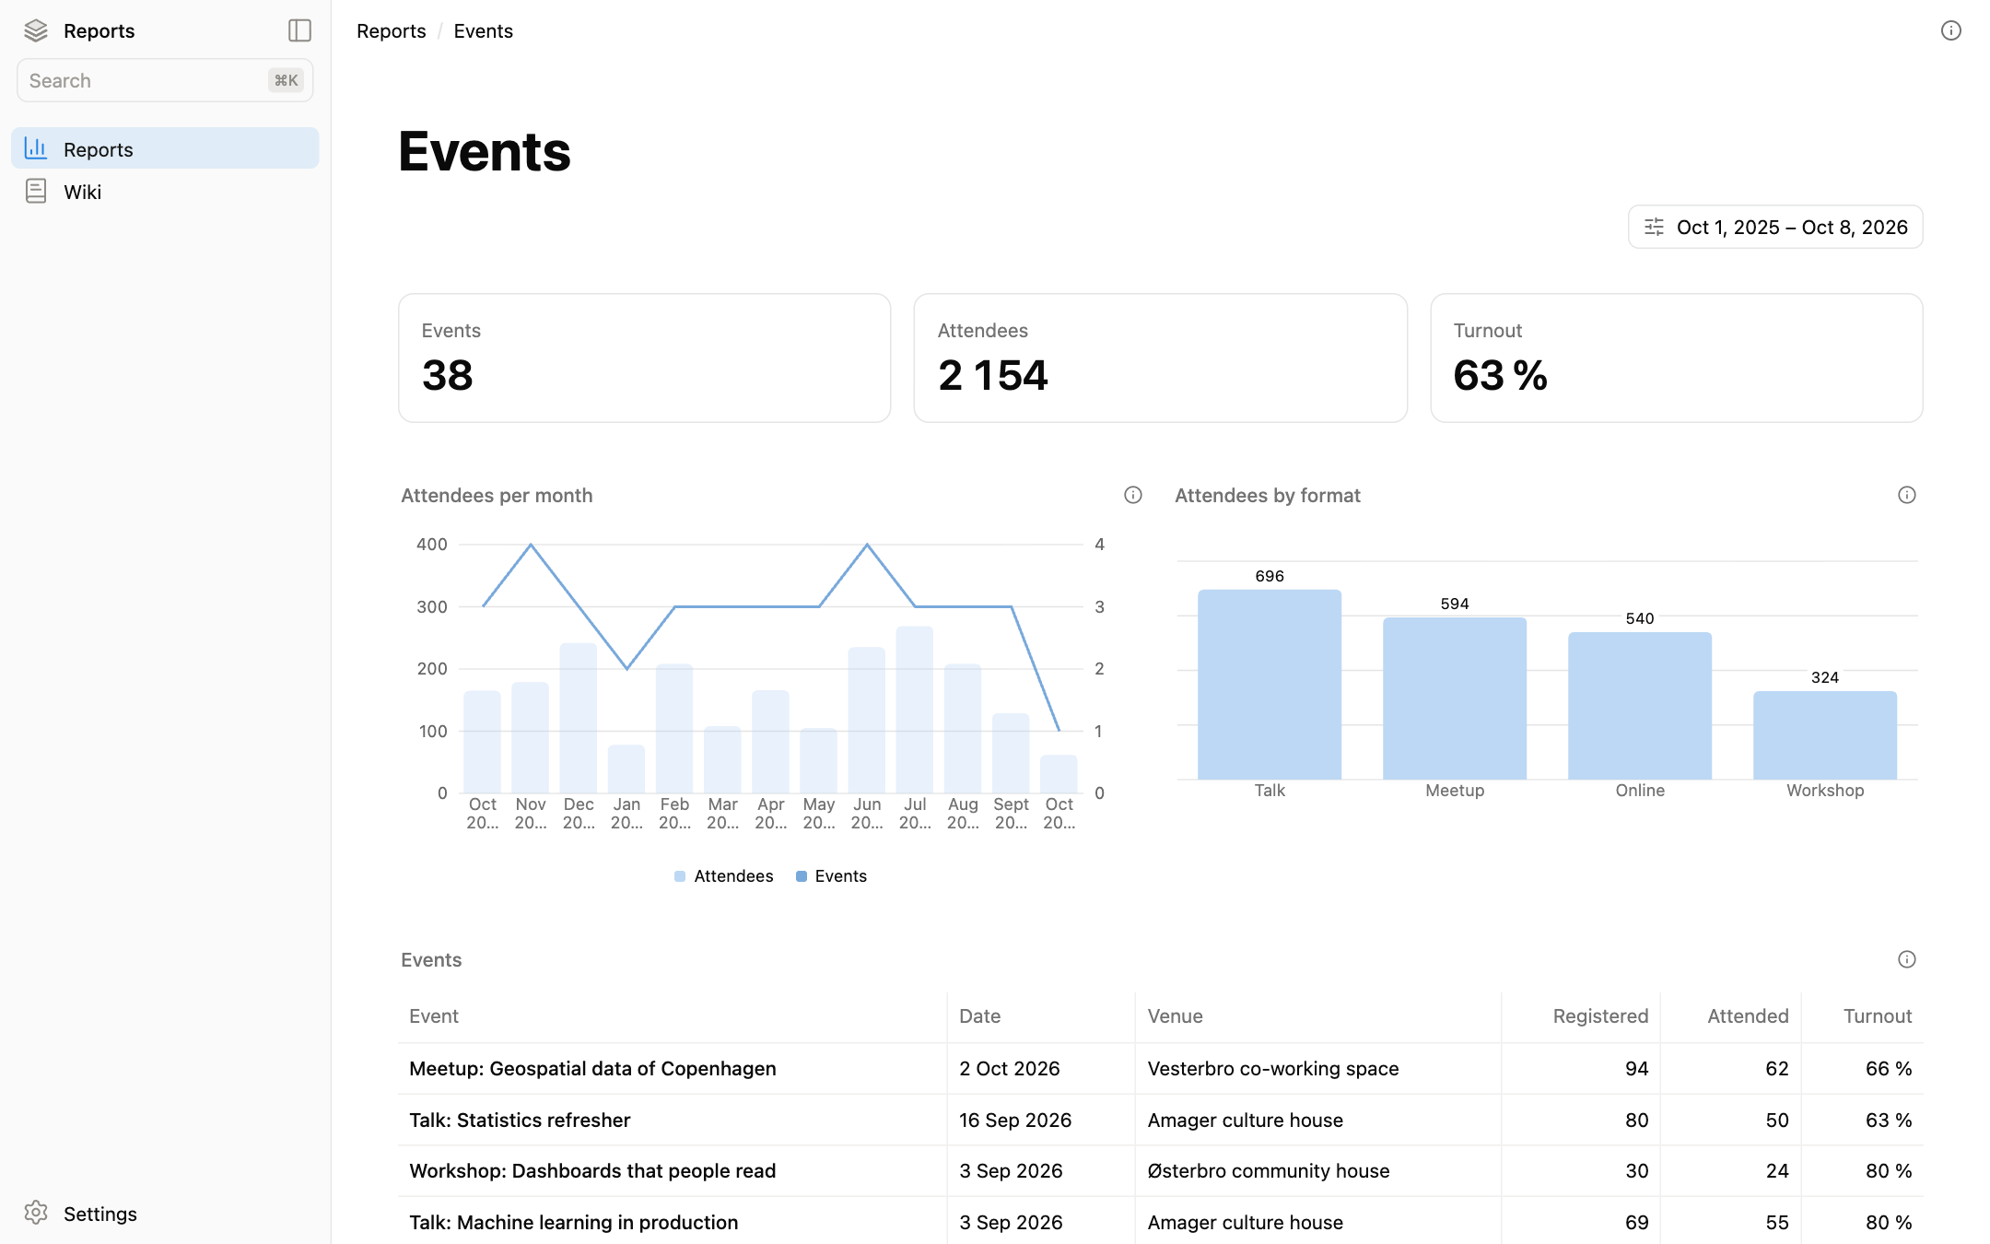1990x1244 pixels.
Task: Toggle the sidebar collapse icon
Action: click(299, 30)
